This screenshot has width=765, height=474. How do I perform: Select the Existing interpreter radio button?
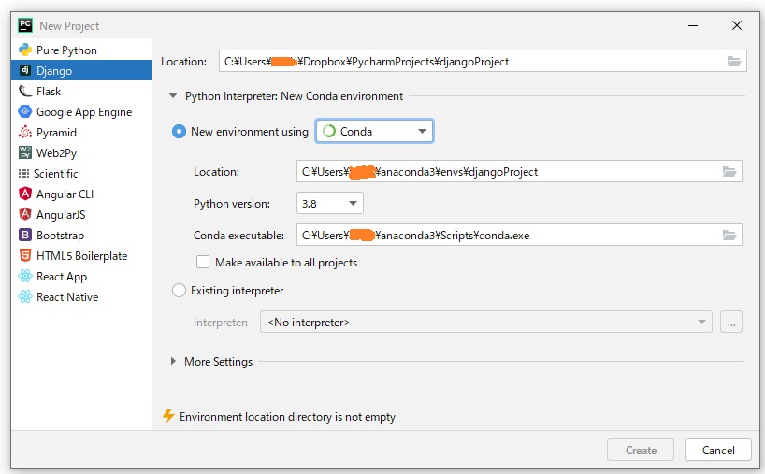[179, 291]
